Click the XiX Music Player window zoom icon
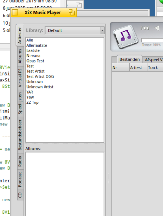Screen dimensions: 163x216 click(x=72, y=12)
